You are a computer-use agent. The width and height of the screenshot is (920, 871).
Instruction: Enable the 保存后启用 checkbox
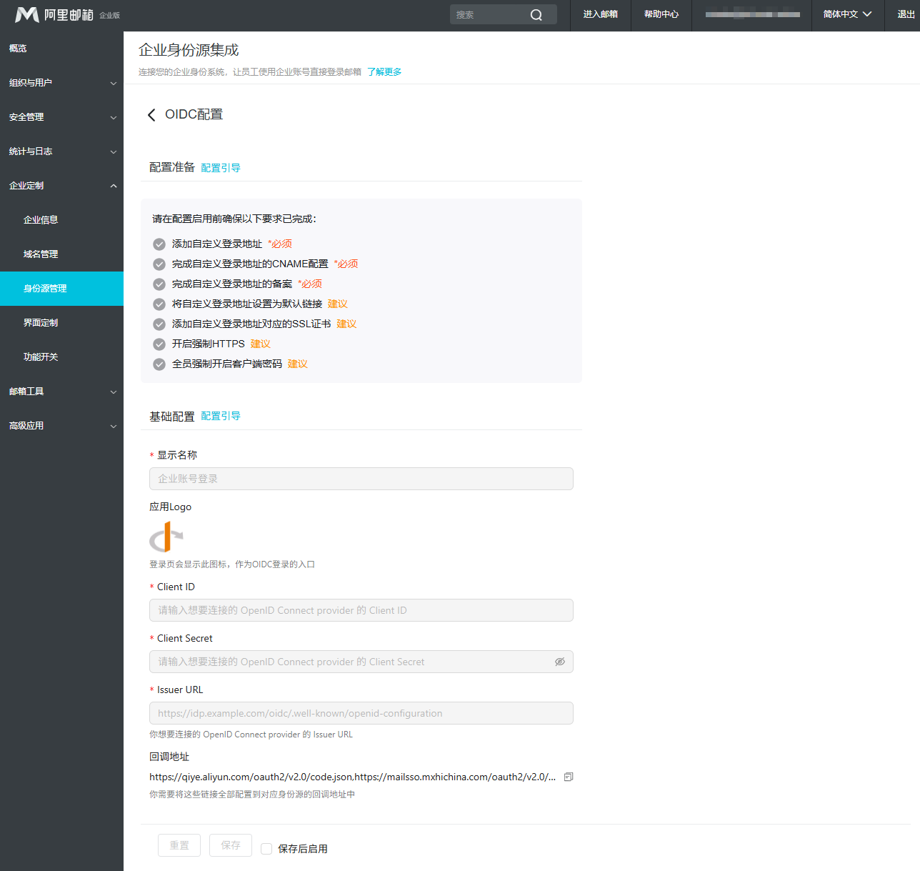(x=266, y=849)
